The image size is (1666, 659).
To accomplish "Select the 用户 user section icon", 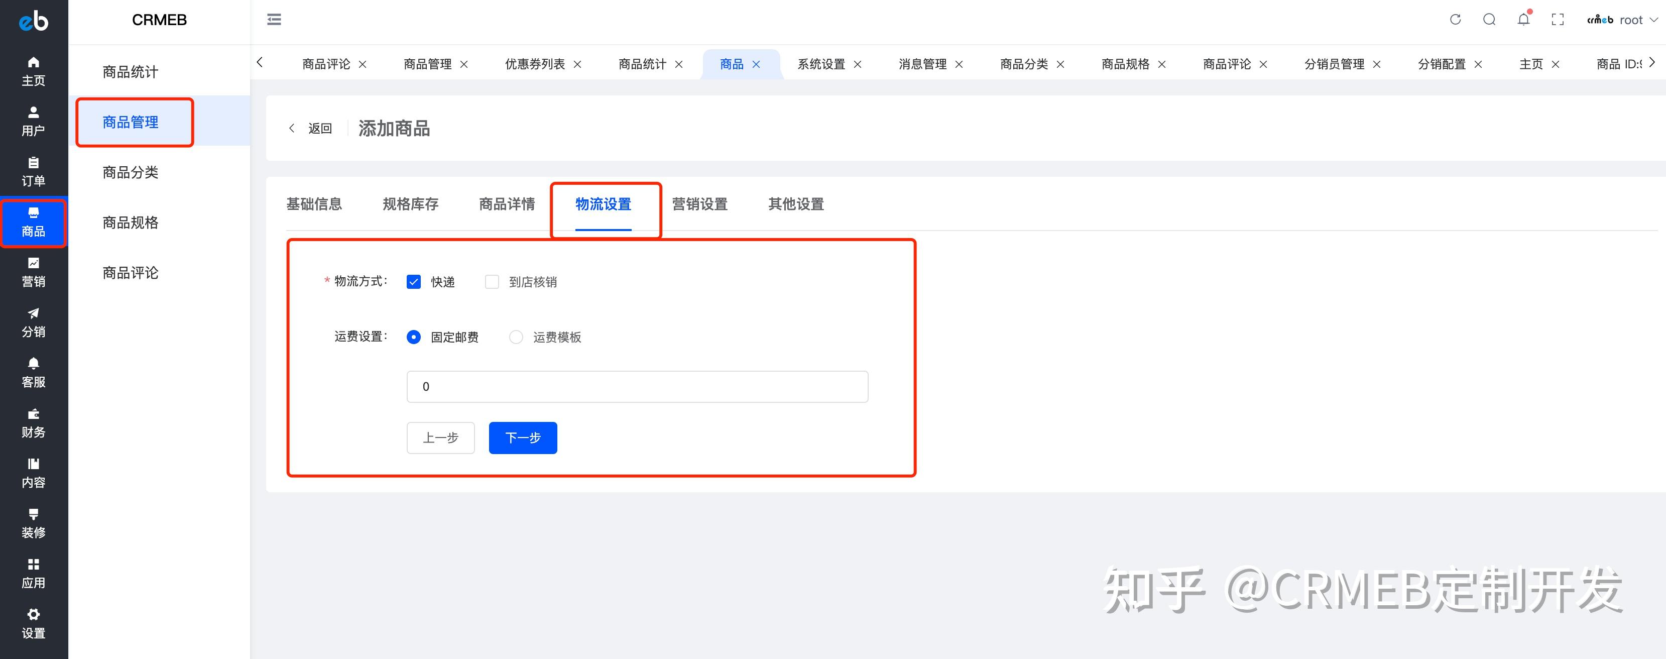I will tap(33, 120).
